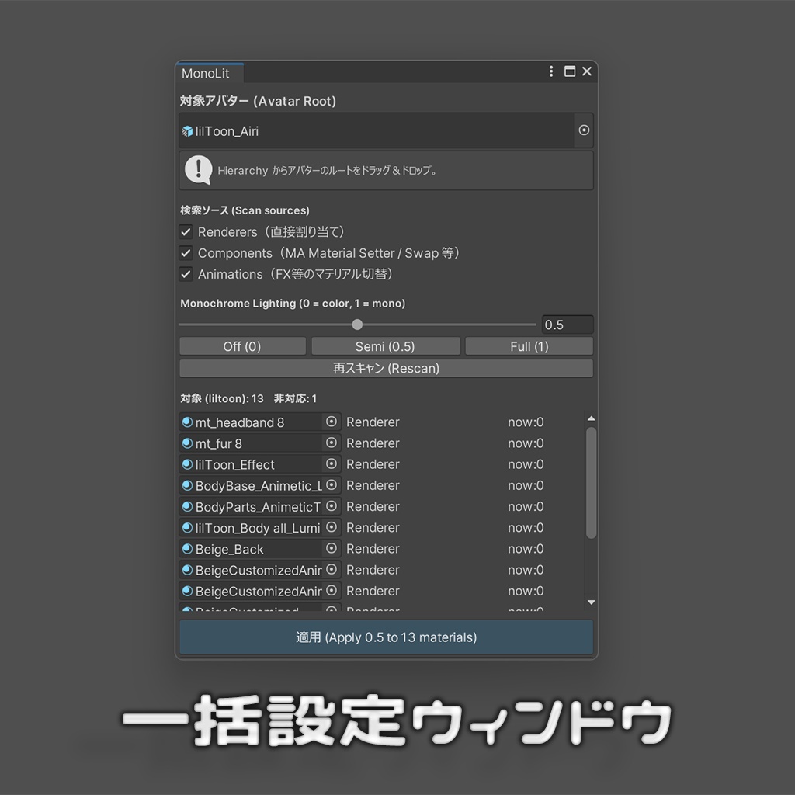Click the Monochrome Lighting slider handle
This screenshot has width=795, height=795.
click(357, 325)
